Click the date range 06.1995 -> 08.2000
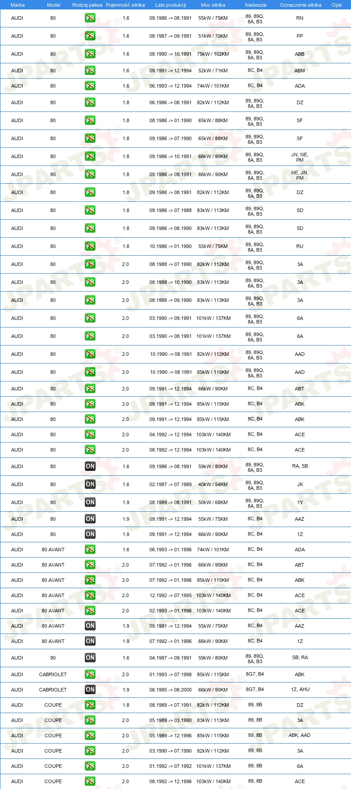 pos(171,690)
